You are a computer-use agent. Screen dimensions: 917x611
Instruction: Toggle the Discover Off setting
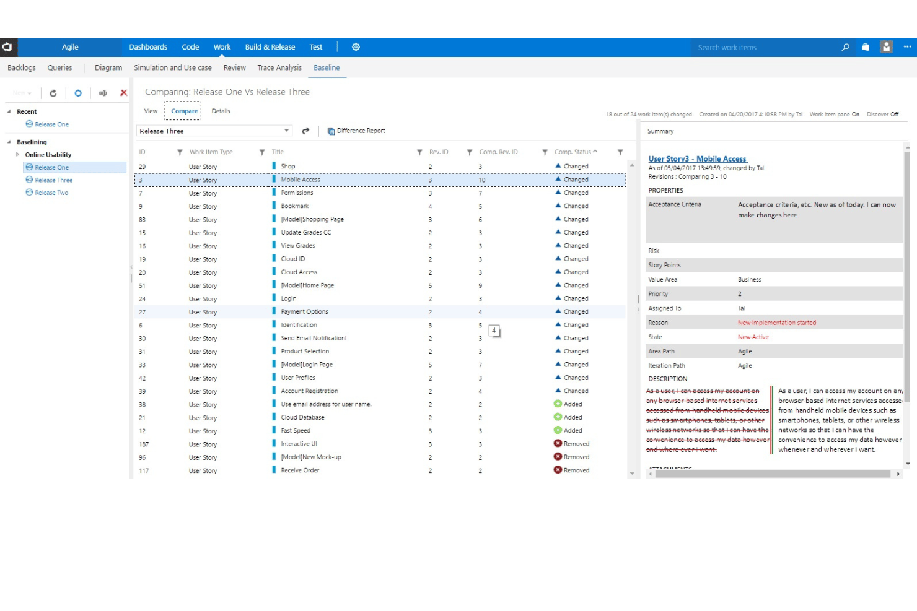point(882,115)
